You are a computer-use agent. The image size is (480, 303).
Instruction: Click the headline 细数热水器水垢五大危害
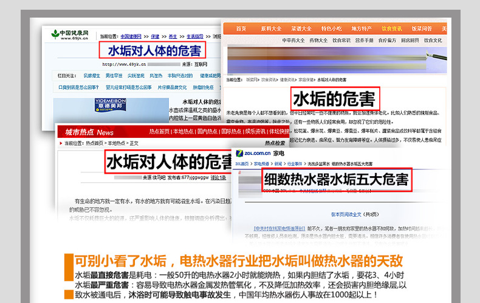(x=336, y=180)
